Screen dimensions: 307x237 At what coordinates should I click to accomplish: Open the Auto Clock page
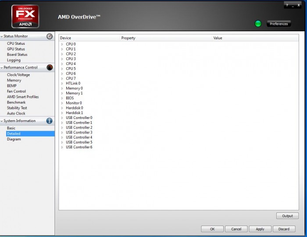16,113
